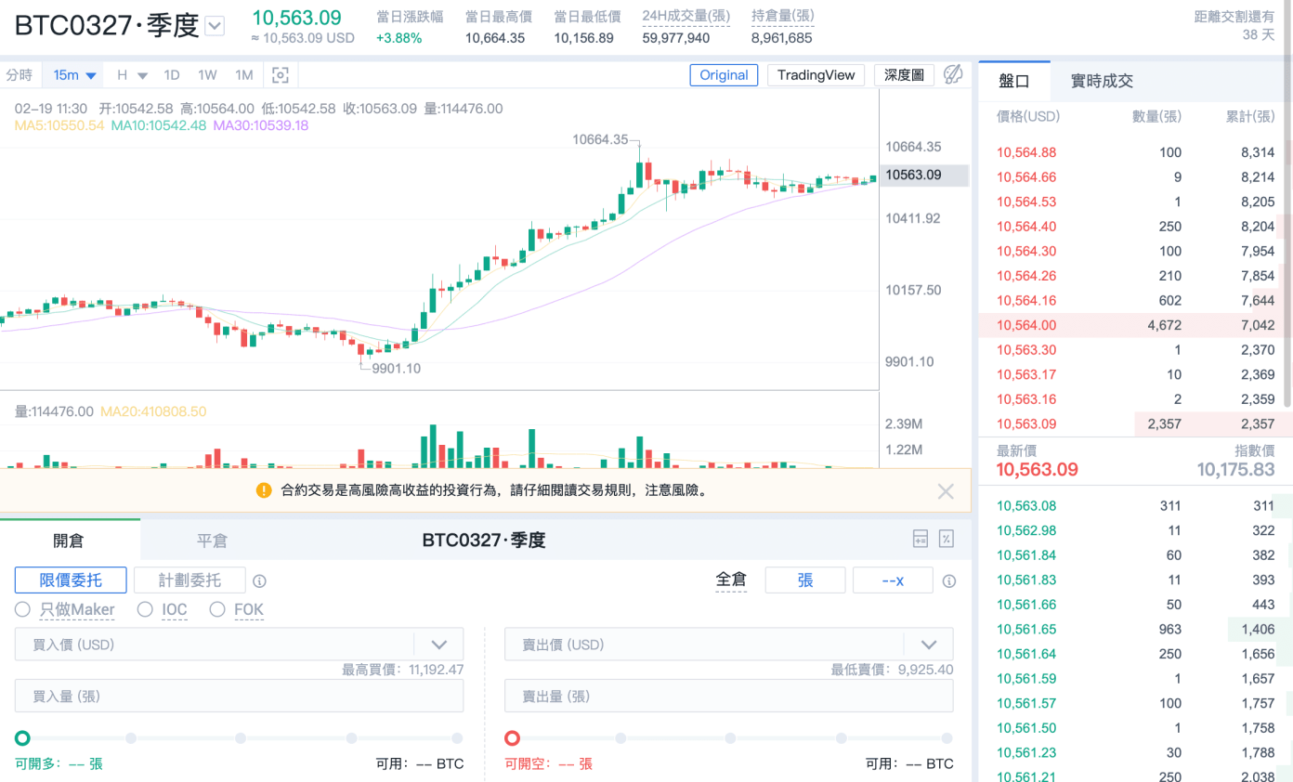1293x782 pixels.
Task: Switch to the 實時成交 tab
Action: tap(1102, 82)
